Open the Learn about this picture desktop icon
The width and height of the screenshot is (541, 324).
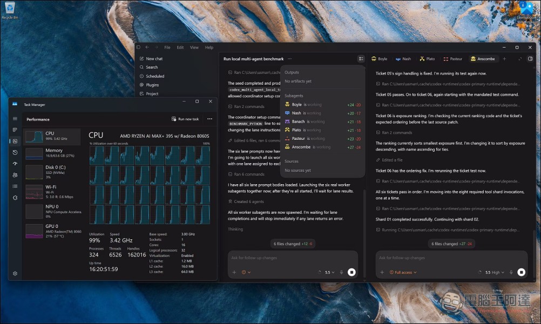coord(526,12)
